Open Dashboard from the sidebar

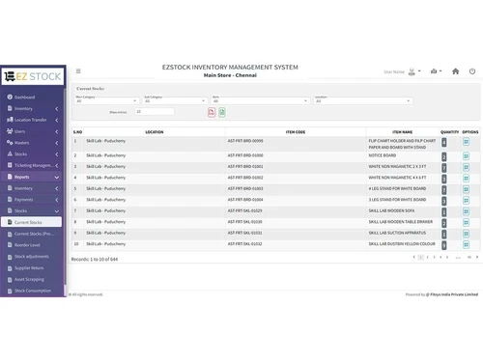pyautogui.click(x=24, y=97)
